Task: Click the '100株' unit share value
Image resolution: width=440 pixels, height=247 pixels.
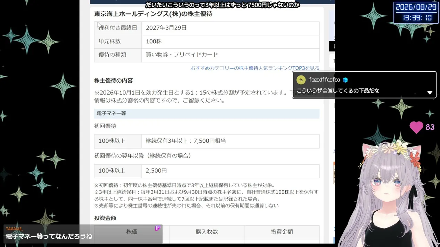Action: tap(154, 42)
